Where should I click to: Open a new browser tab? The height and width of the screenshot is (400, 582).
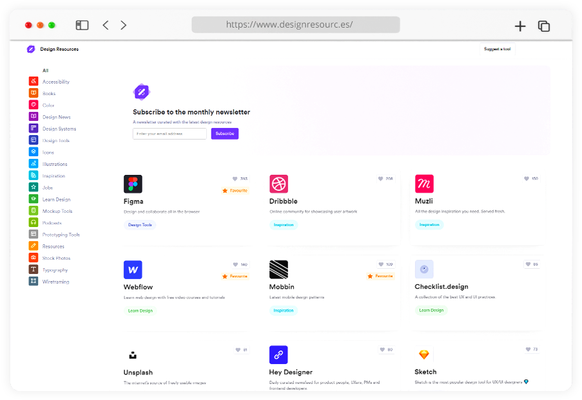point(520,26)
